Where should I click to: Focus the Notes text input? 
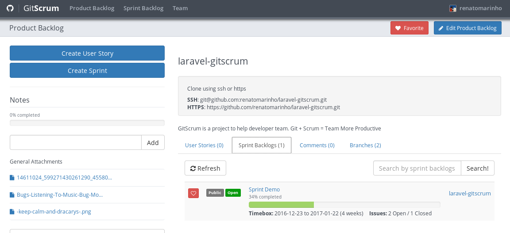(x=76, y=143)
